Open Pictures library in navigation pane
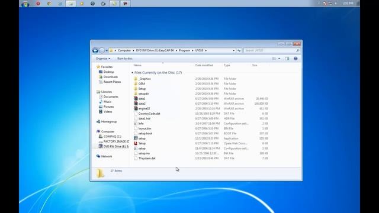 (x=108, y=106)
